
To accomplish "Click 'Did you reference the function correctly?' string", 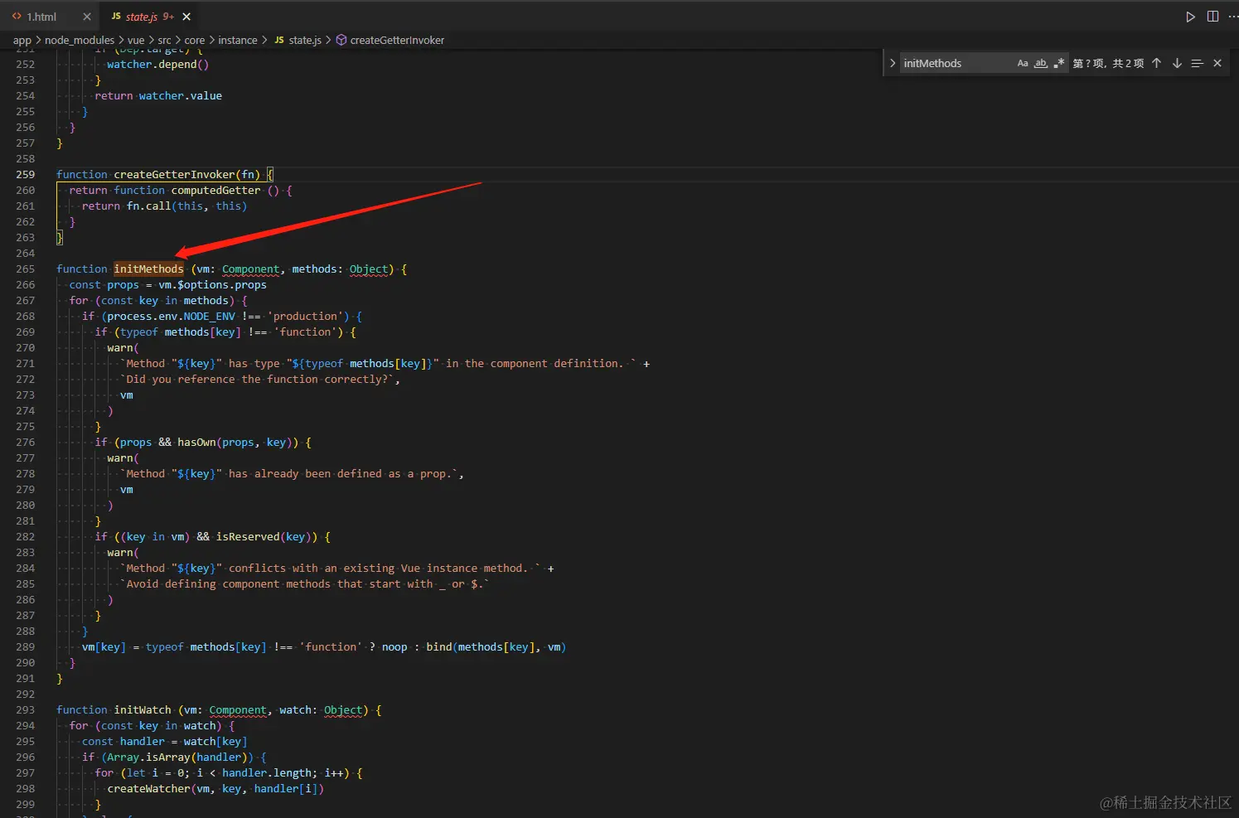I will pos(259,379).
